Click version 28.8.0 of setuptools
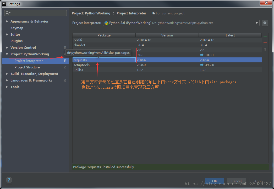The height and width of the screenshot is (189, 274). [x=141, y=65]
